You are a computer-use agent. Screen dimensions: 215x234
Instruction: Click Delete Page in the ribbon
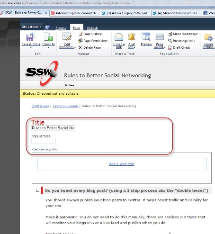(90, 47)
